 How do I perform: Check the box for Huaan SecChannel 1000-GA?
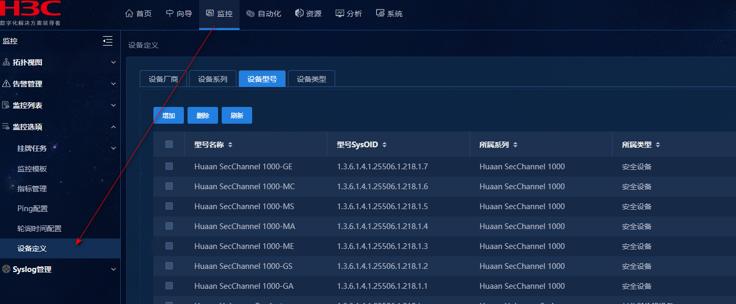169,286
